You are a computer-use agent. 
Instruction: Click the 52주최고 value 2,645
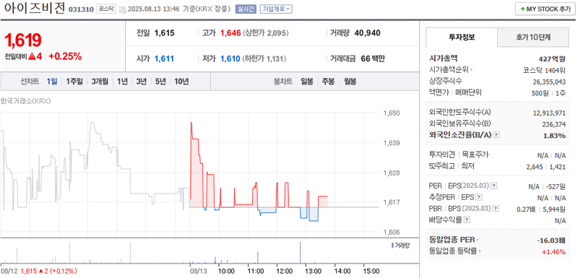tap(535, 167)
